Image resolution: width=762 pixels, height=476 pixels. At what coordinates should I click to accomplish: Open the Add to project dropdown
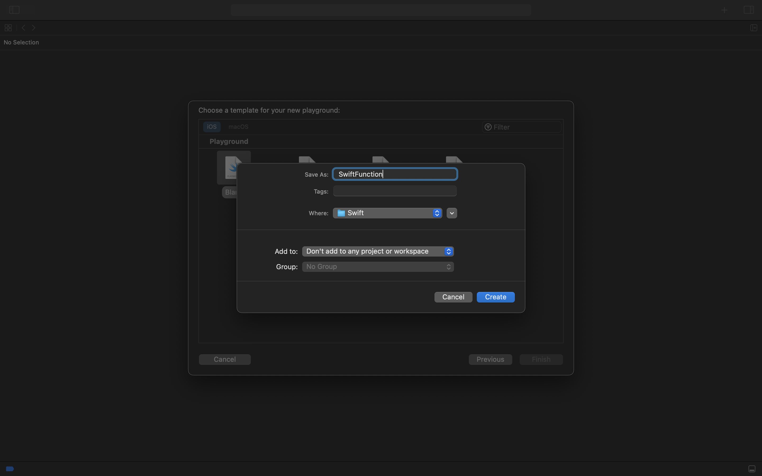pos(378,251)
